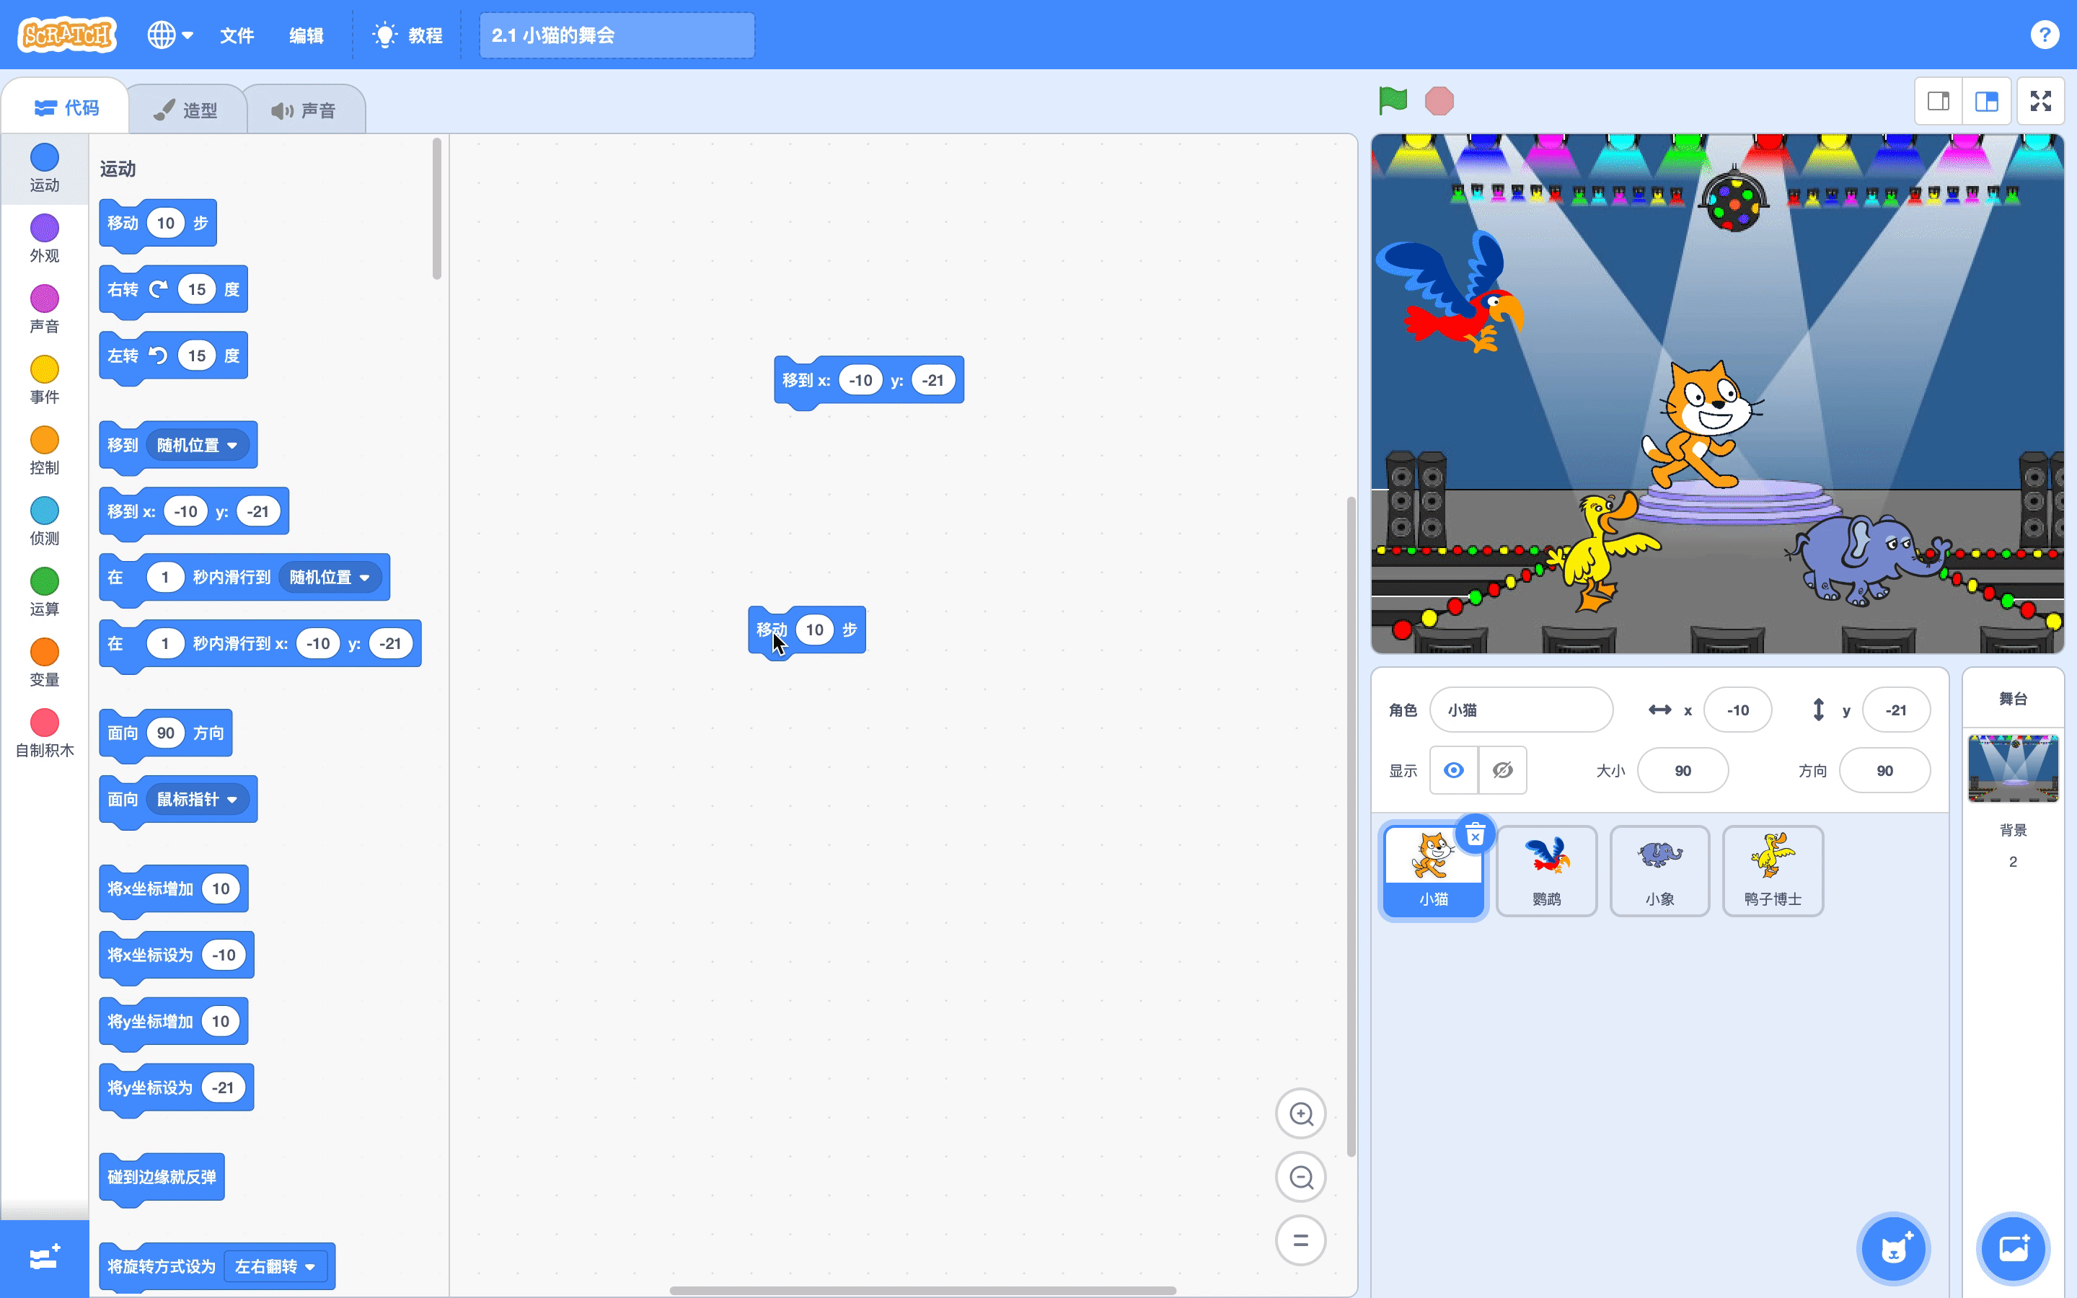Click the green flag to run

coord(1392,100)
